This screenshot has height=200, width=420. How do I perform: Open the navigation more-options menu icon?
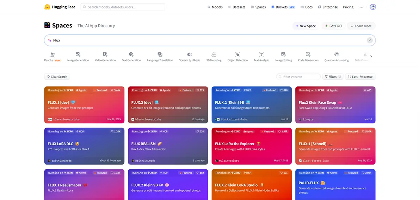pos(360,7)
